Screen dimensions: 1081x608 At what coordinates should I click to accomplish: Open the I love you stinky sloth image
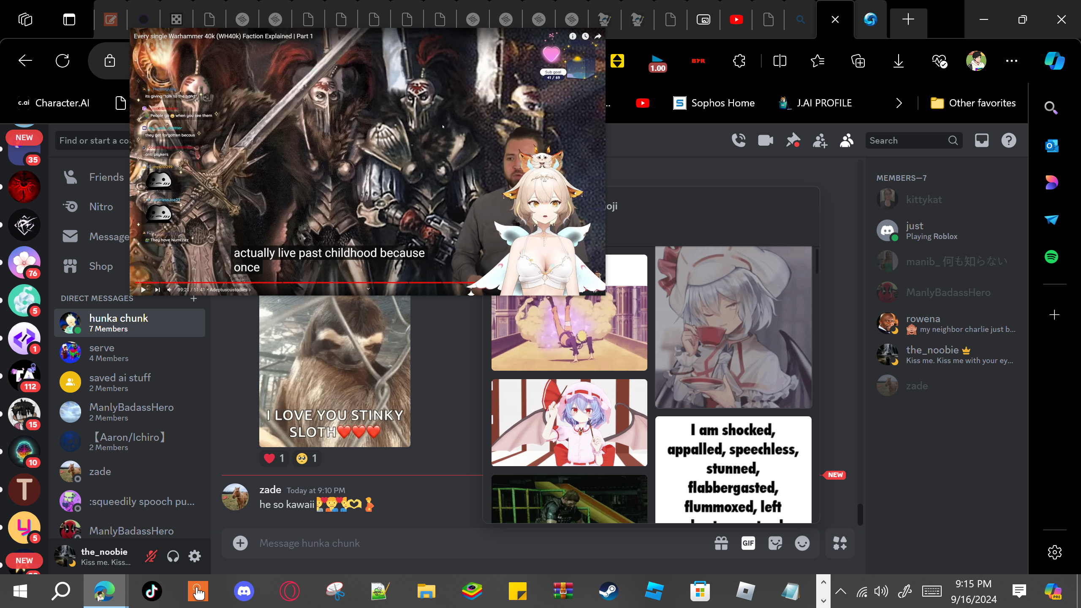335,371
